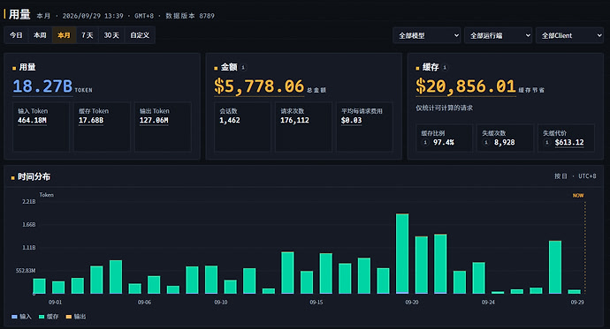610x329 pixels.
Task: Toggle the 缓存 legend green swatch
Action: pos(42,317)
